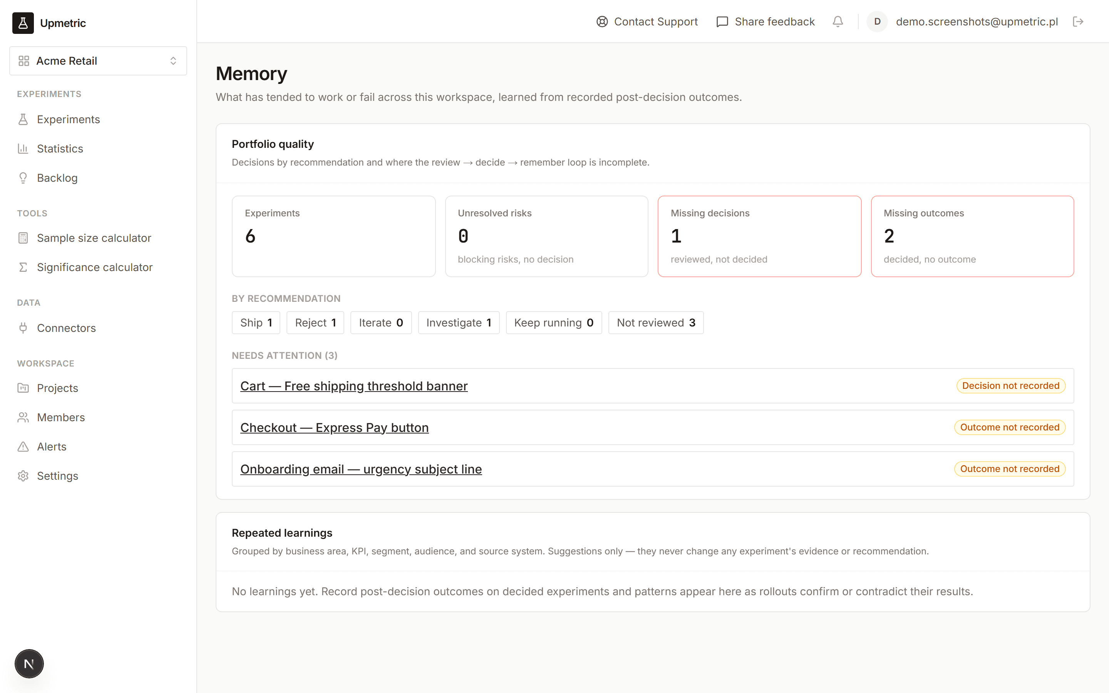Open Onboarding email — urgency subject line

pyautogui.click(x=361, y=469)
